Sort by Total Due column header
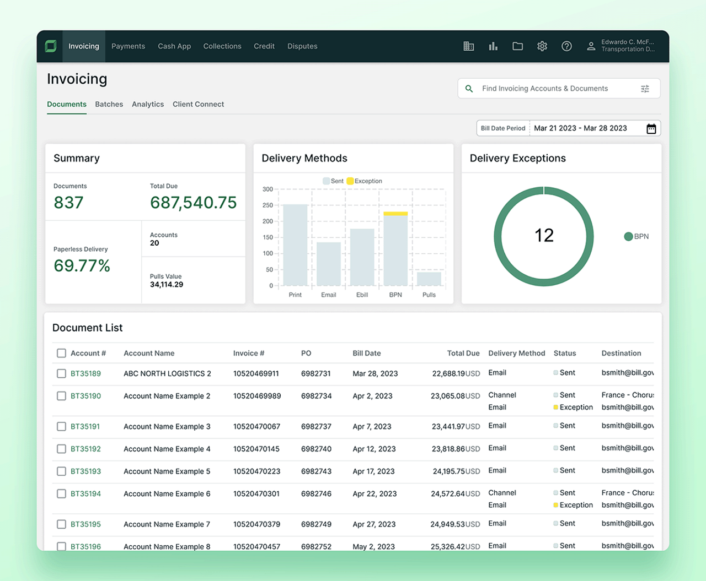Screen dimensions: 706x581 [x=463, y=354]
